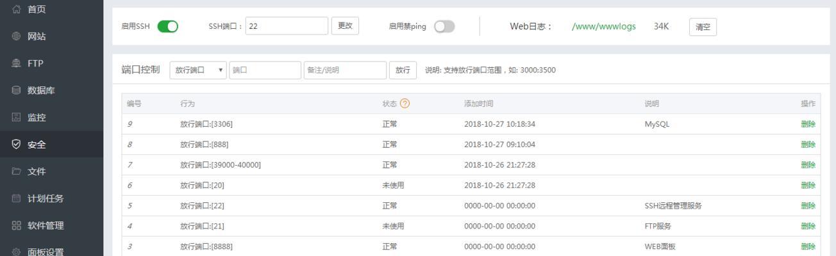Click the 清空 button for web logs
836x256 pixels.
click(x=703, y=27)
